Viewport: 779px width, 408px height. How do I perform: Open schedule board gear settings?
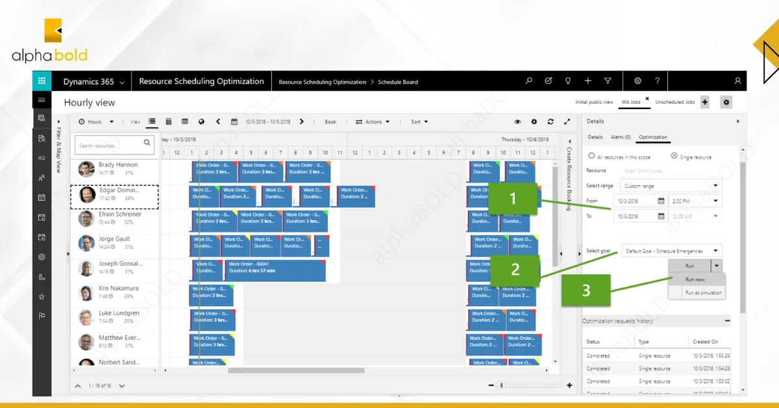click(534, 121)
